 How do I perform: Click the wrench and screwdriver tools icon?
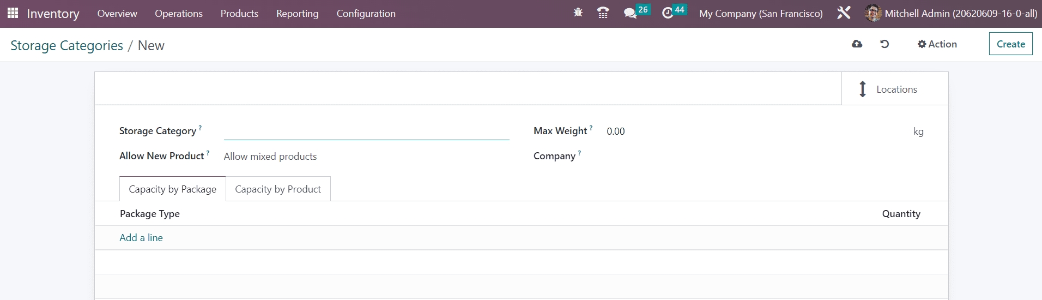(x=844, y=13)
